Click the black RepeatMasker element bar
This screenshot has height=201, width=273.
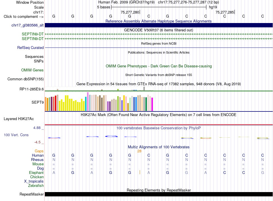coord(159,194)
